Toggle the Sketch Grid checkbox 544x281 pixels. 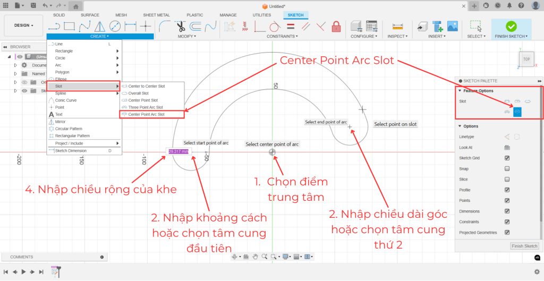click(507, 158)
